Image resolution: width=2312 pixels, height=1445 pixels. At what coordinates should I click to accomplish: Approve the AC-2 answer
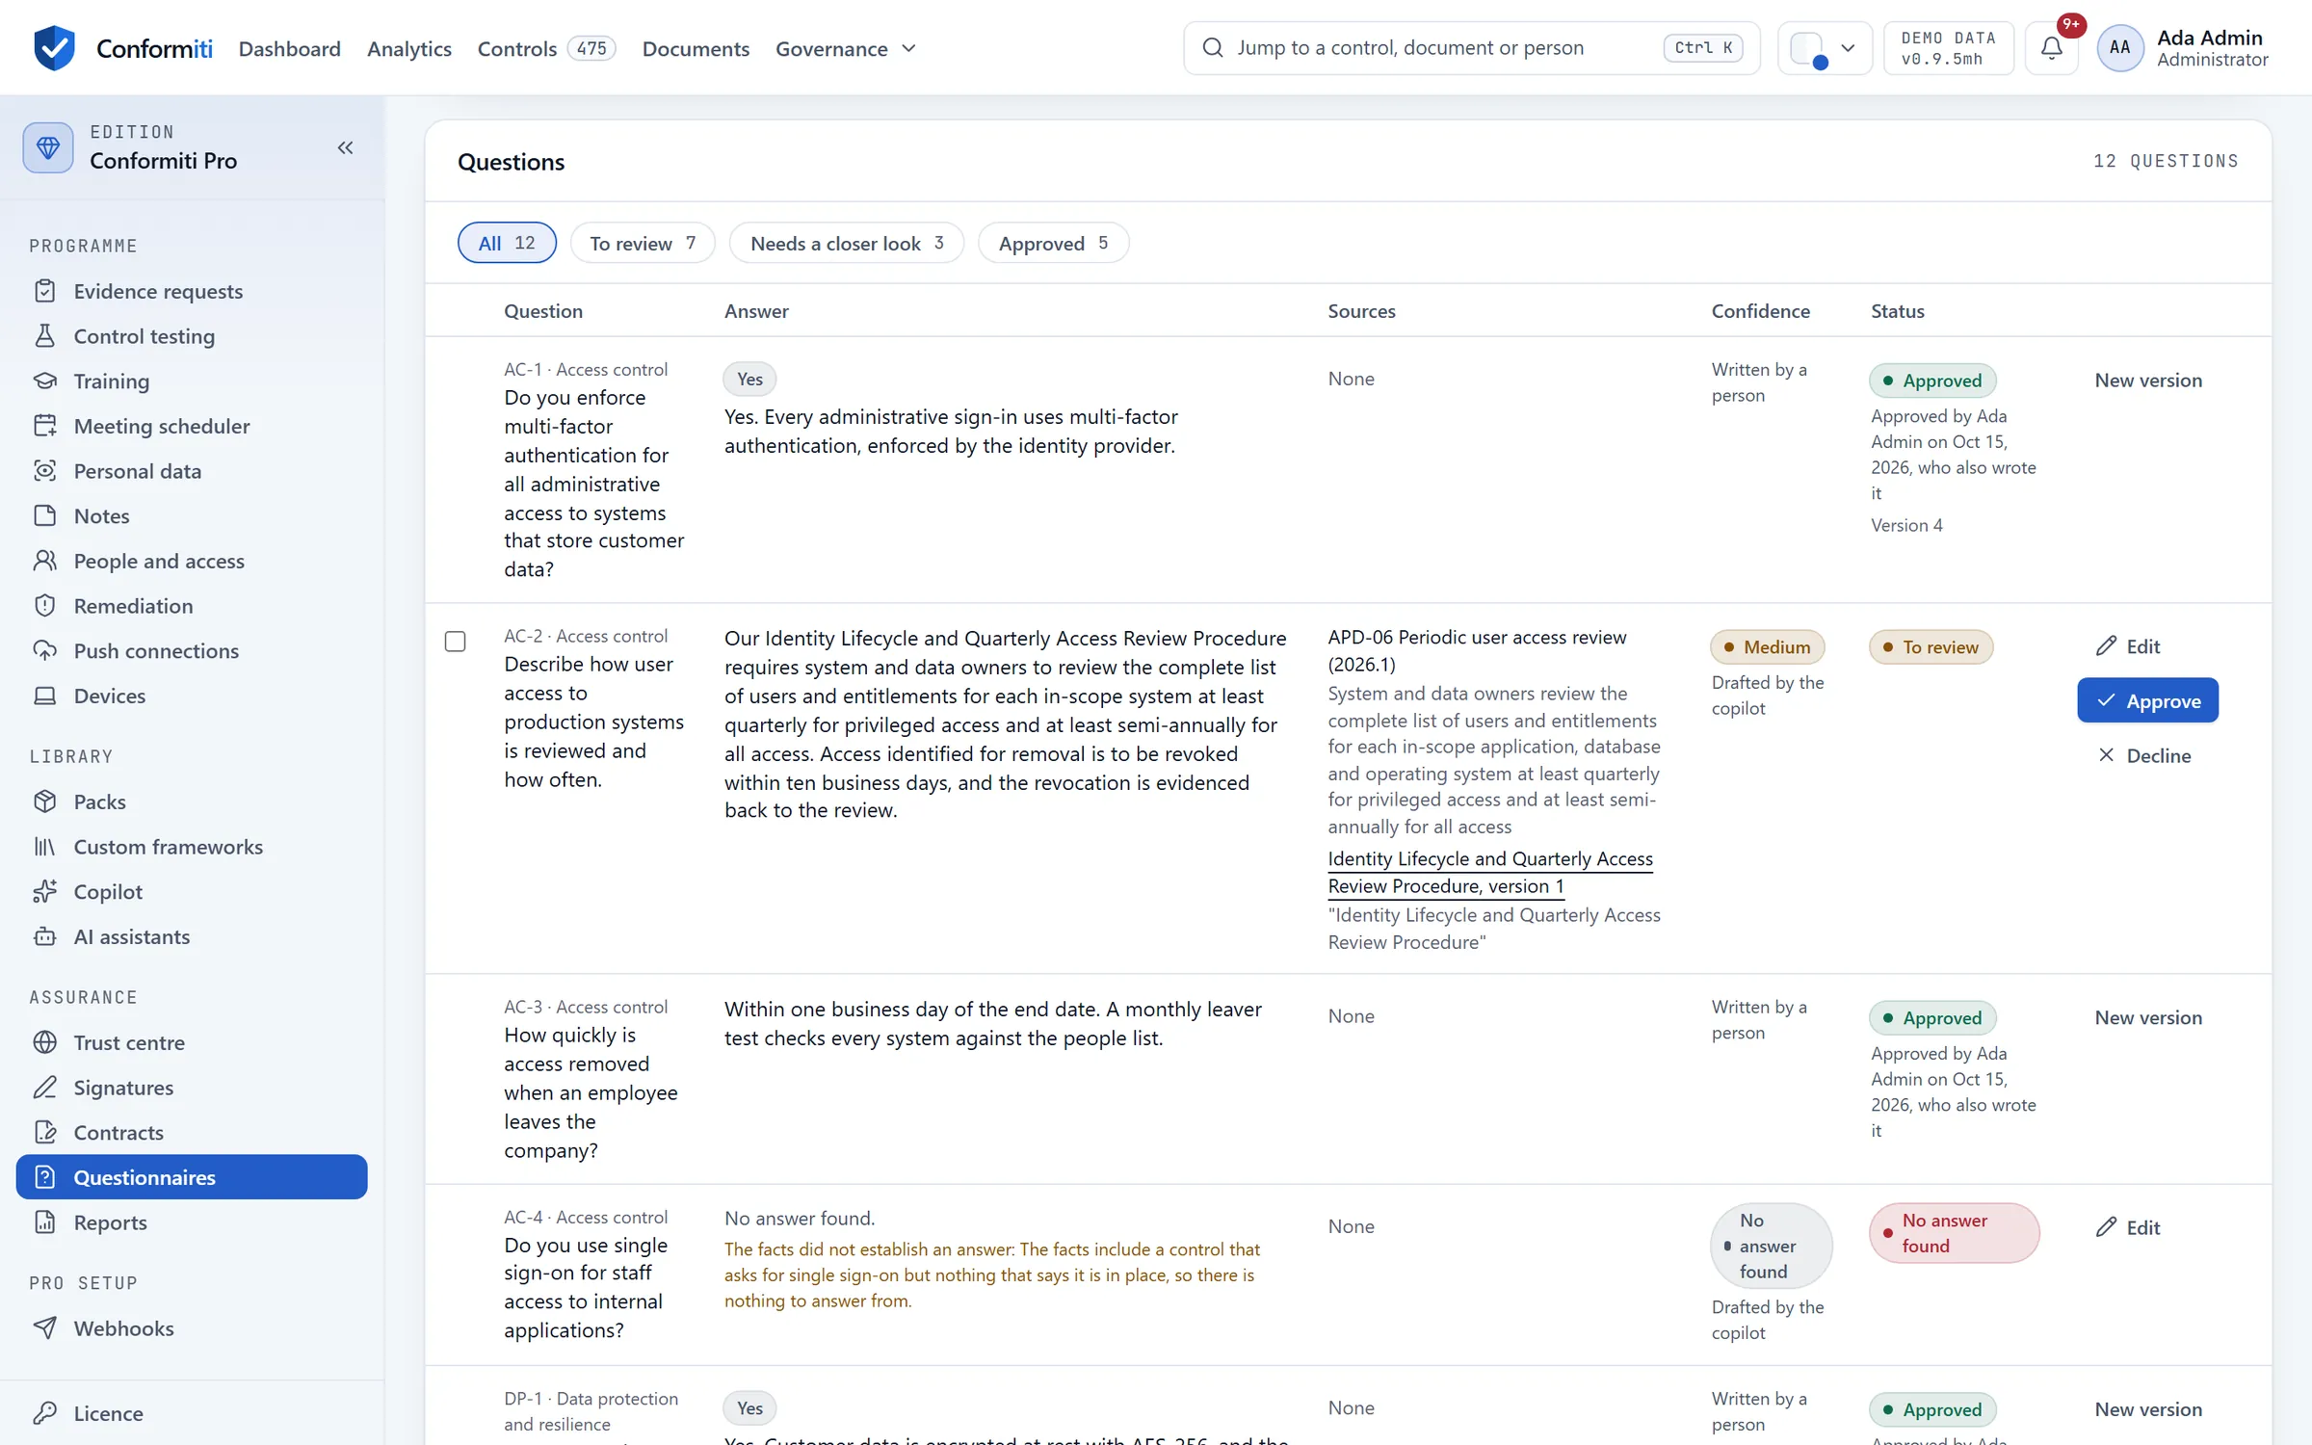pos(2147,700)
